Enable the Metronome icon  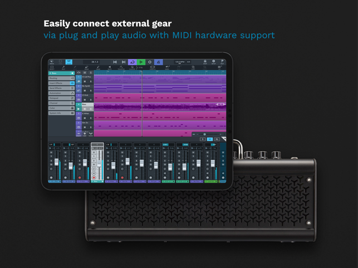(159, 62)
